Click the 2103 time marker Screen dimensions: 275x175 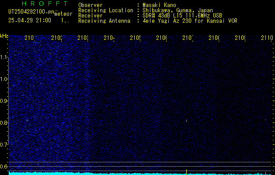(x=83, y=38)
